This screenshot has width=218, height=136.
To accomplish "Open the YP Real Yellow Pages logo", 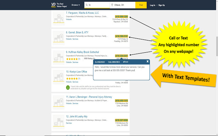I will pos(59,5).
